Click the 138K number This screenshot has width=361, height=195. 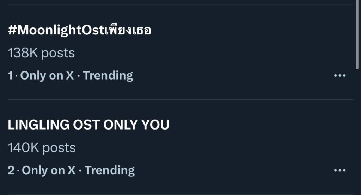(x=23, y=53)
